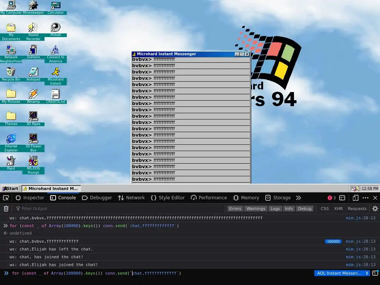Open the AOL Instant Messenger context selector
Image resolution: width=380 pixels, height=285 pixels.
coord(342,273)
